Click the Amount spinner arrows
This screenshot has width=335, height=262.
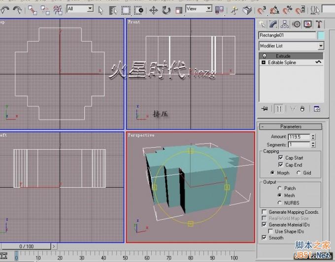(x=313, y=136)
